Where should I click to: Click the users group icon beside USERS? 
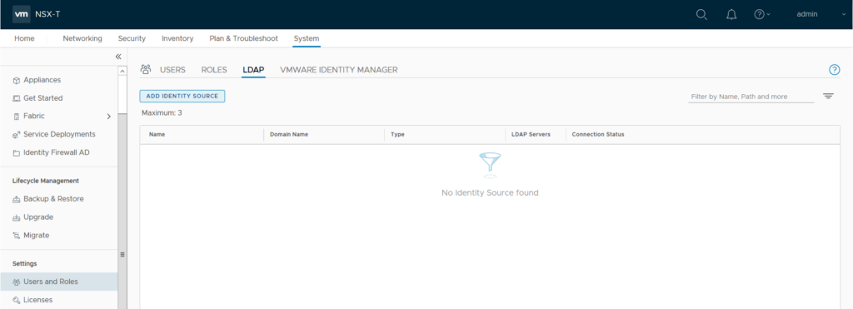point(145,69)
